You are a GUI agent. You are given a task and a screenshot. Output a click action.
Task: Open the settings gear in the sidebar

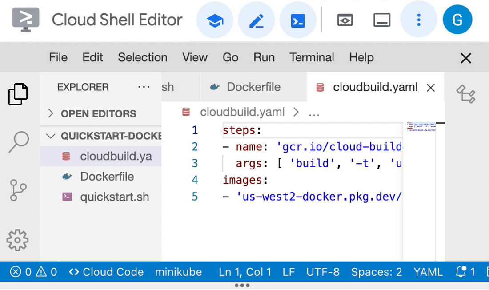point(17,240)
